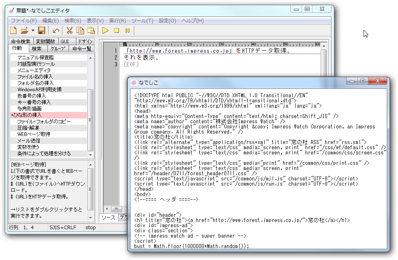
Task: Close the なでしこ output window
Action: 378,81
